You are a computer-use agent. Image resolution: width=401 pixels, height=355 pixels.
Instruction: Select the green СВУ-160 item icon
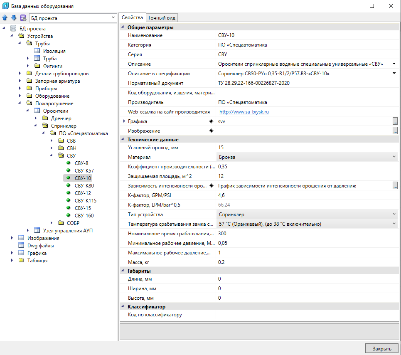tap(68, 215)
